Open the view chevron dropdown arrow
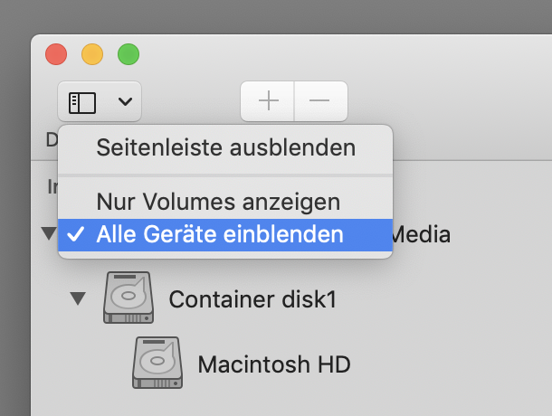This screenshot has width=552, height=416. point(125,101)
